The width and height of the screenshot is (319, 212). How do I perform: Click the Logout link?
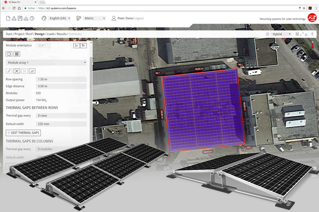click(x=139, y=18)
